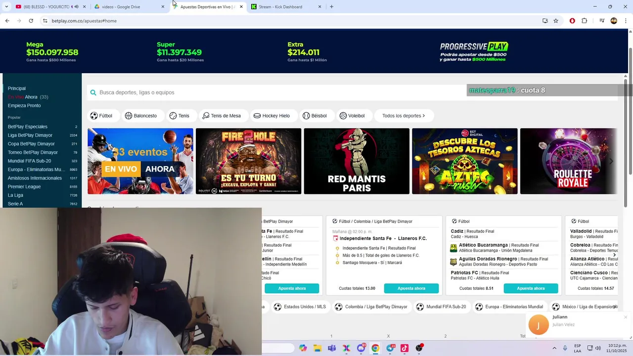
Task: Advance the league chips row right
Action: click(x=615, y=307)
